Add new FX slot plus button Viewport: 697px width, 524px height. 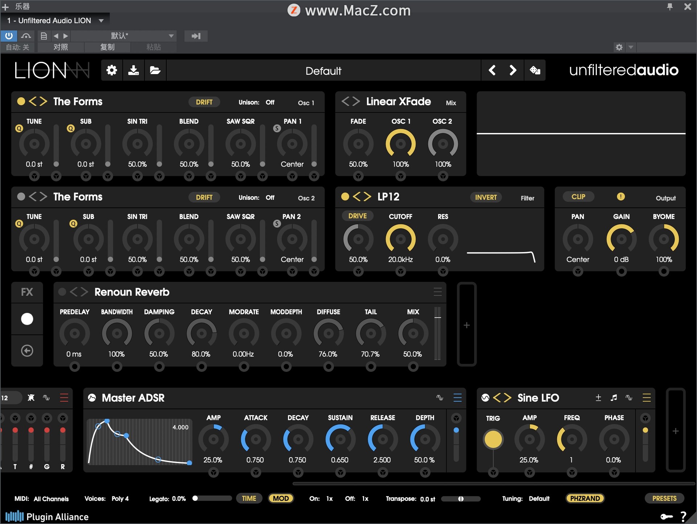coord(466,325)
